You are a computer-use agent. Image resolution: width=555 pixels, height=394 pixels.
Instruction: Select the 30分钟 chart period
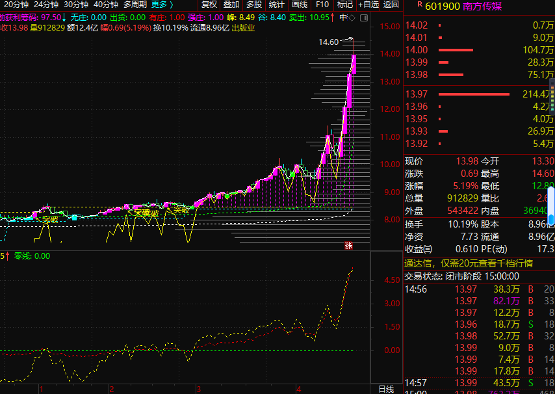[x=76, y=5]
